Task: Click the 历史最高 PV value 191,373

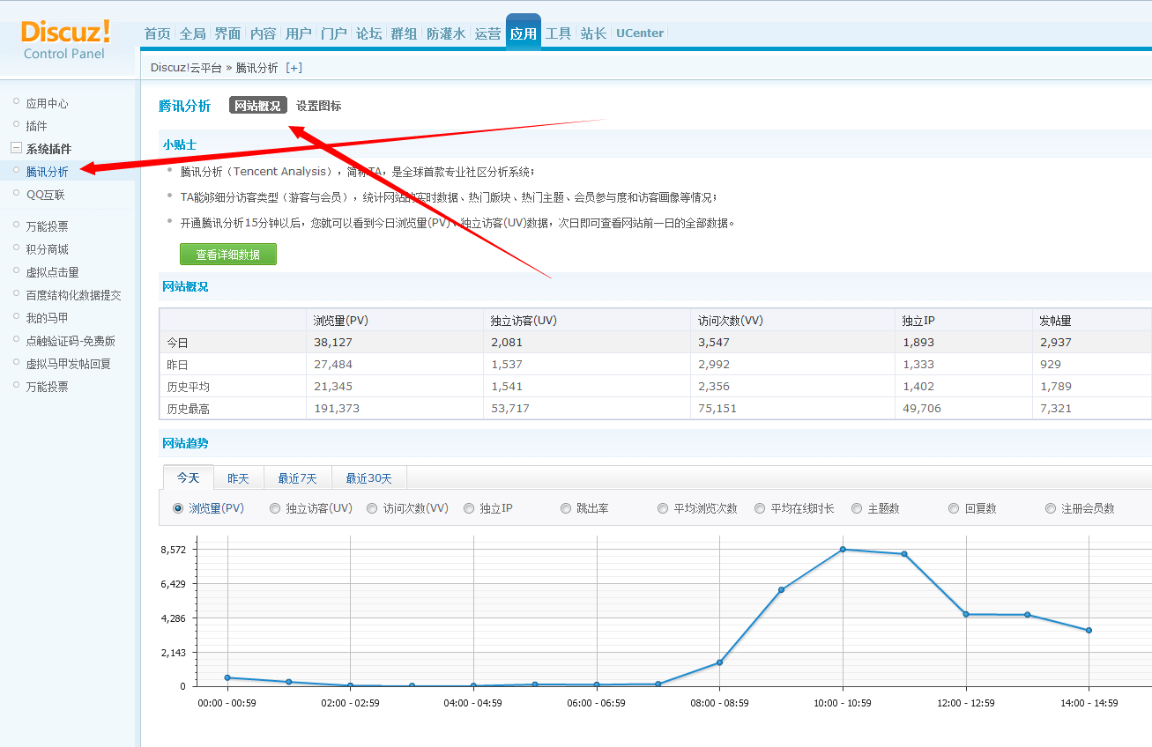Action: tap(337, 409)
